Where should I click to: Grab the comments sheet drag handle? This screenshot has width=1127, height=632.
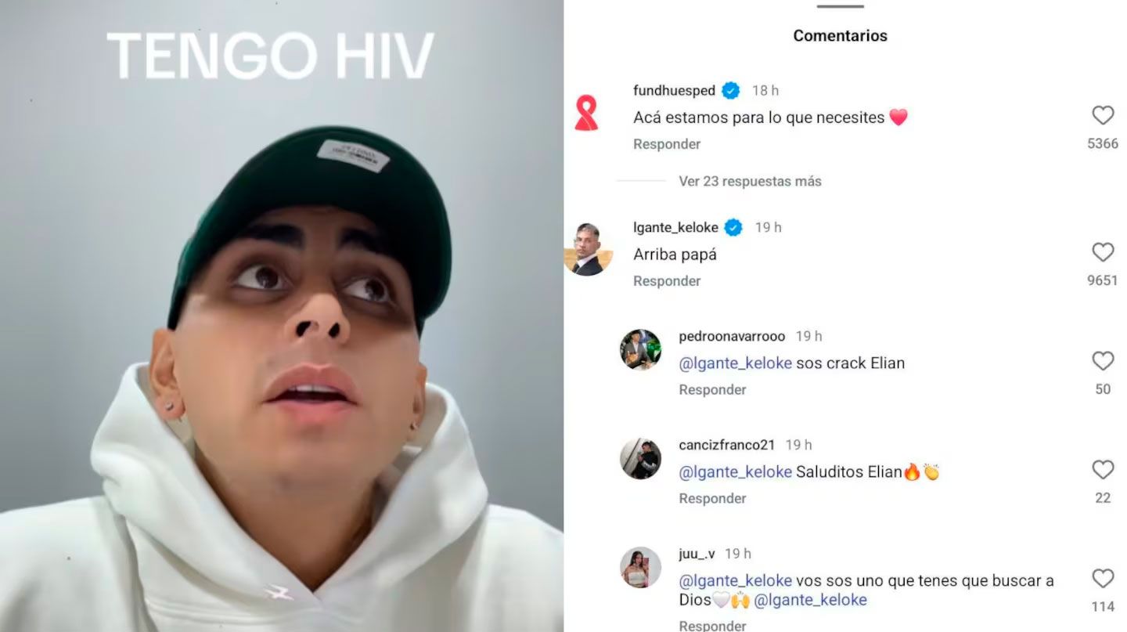click(840, 6)
